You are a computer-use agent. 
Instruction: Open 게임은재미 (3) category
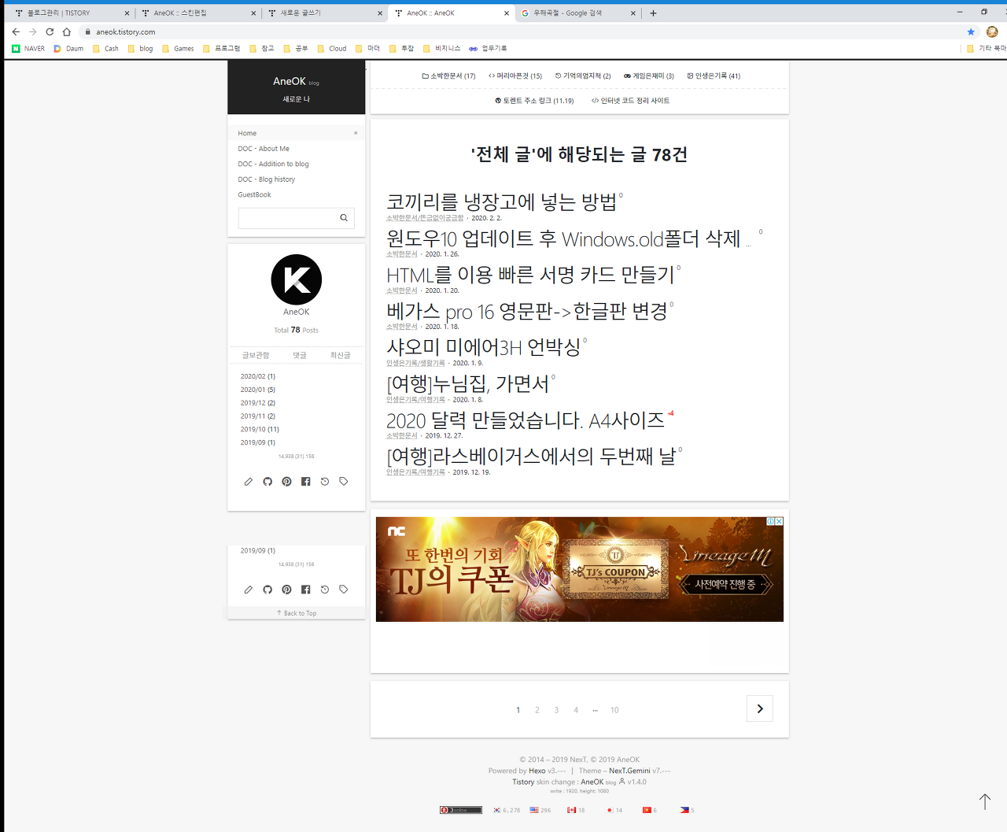(649, 76)
